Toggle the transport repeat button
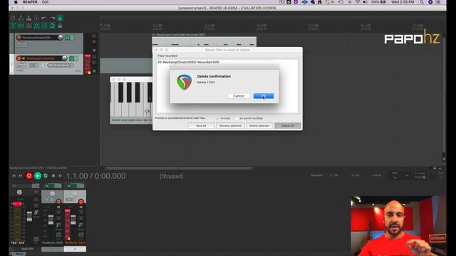The image size is (456, 256). click(46, 176)
